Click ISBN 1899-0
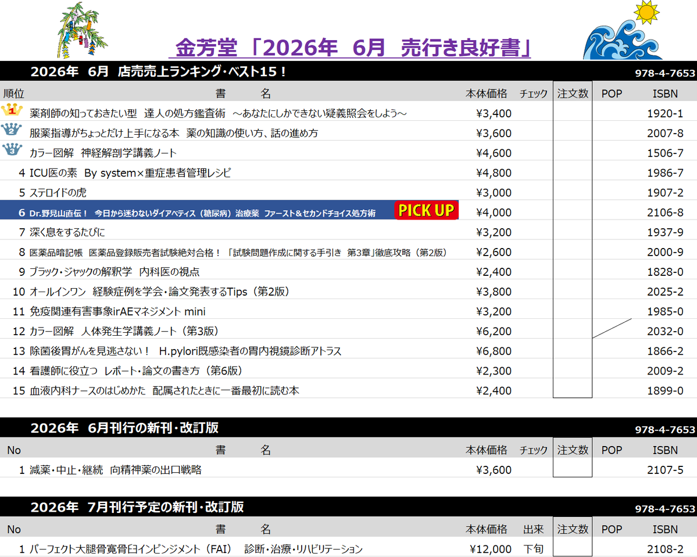Image resolution: width=697 pixels, height=557 pixels. tap(665, 390)
